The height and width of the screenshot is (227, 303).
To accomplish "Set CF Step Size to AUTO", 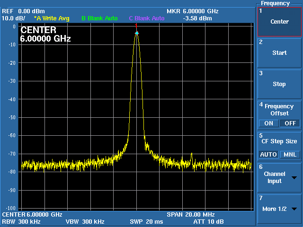I will [x=268, y=155].
